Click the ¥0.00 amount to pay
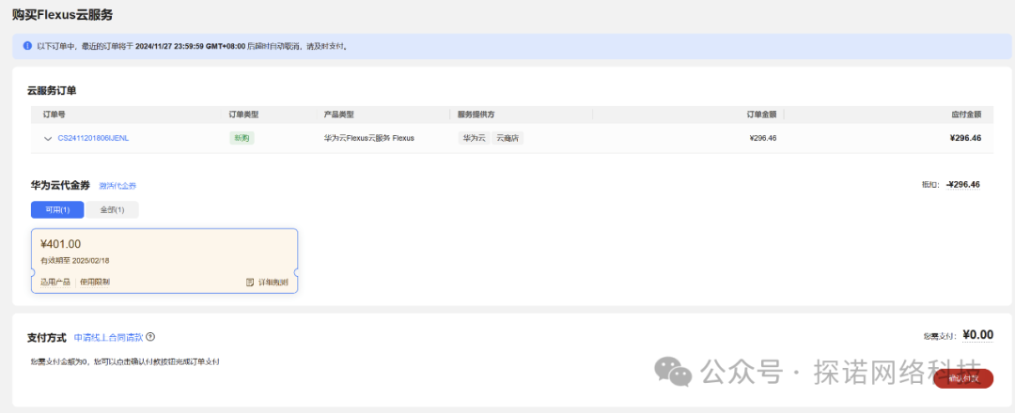 pyautogui.click(x=977, y=335)
